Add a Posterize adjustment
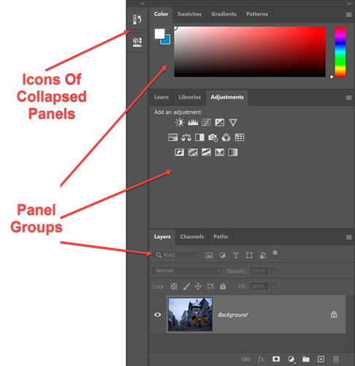The width and height of the screenshot is (355, 366). point(193,153)
